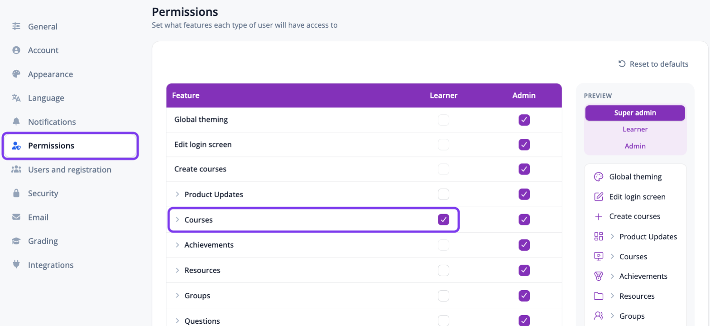This screenshot has width=710, height=326.
Task: Expand the Groups row in feature table
Action: (177, 296)
